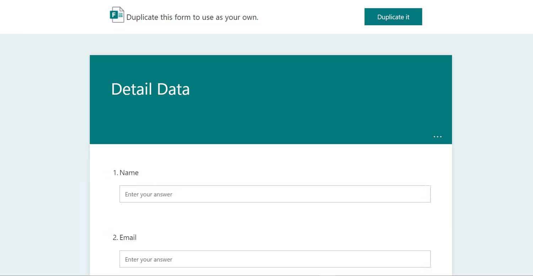533x276 pixels.
Task: Click the Email answer input field
Action: (x=275, y=259)
